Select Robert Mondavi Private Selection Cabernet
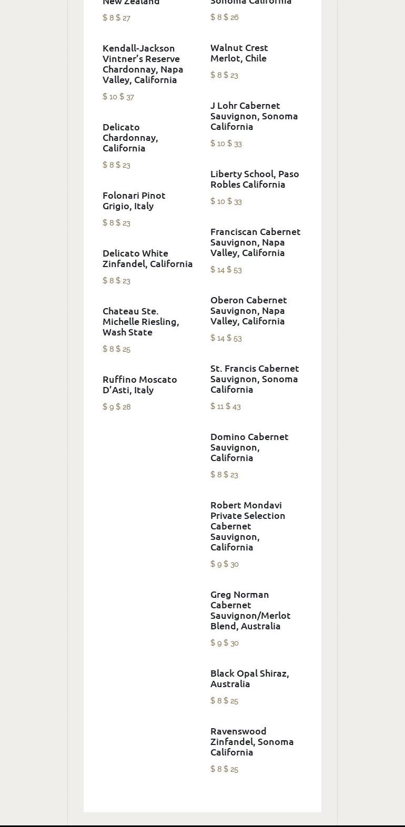Screen dimensions: 405x827 point(247,526)
